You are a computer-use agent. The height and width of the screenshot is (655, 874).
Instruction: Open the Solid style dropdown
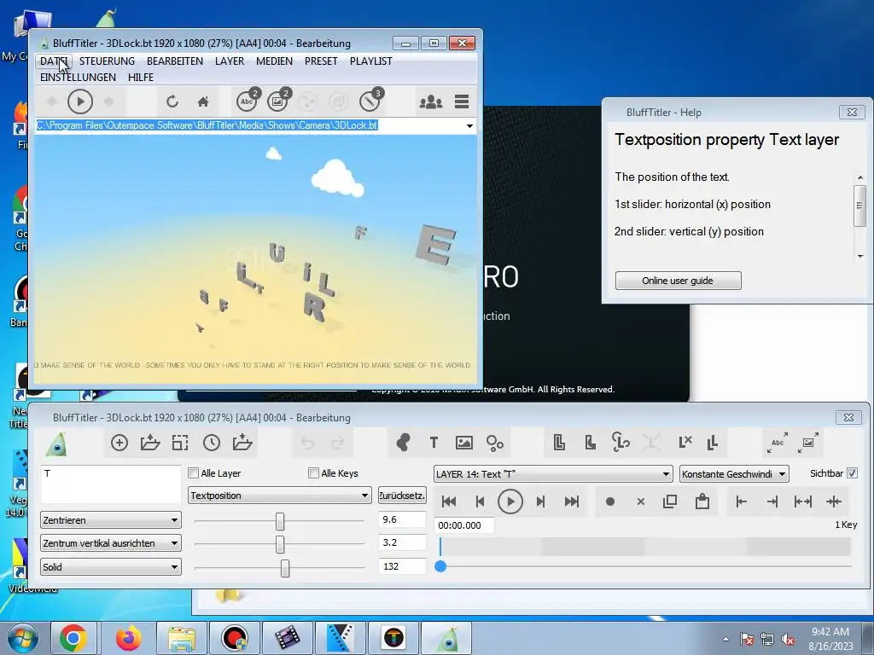(x=111, y=567)
